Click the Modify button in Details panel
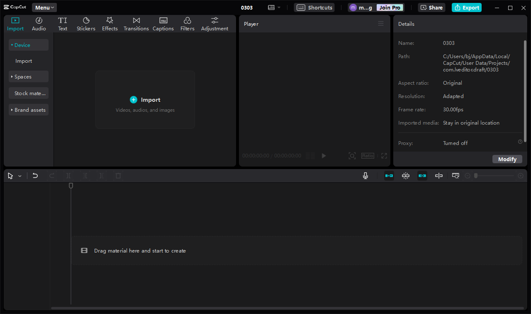This screenshot has width=531, height=314. click(507, 159)
